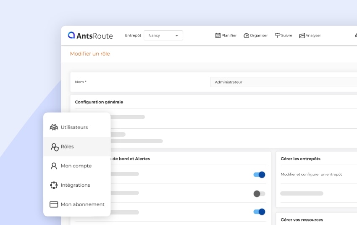The height and width of the screenshot is (225, 357).
Task: Click the Intégrations icon
Action: (x=54, y=185)
